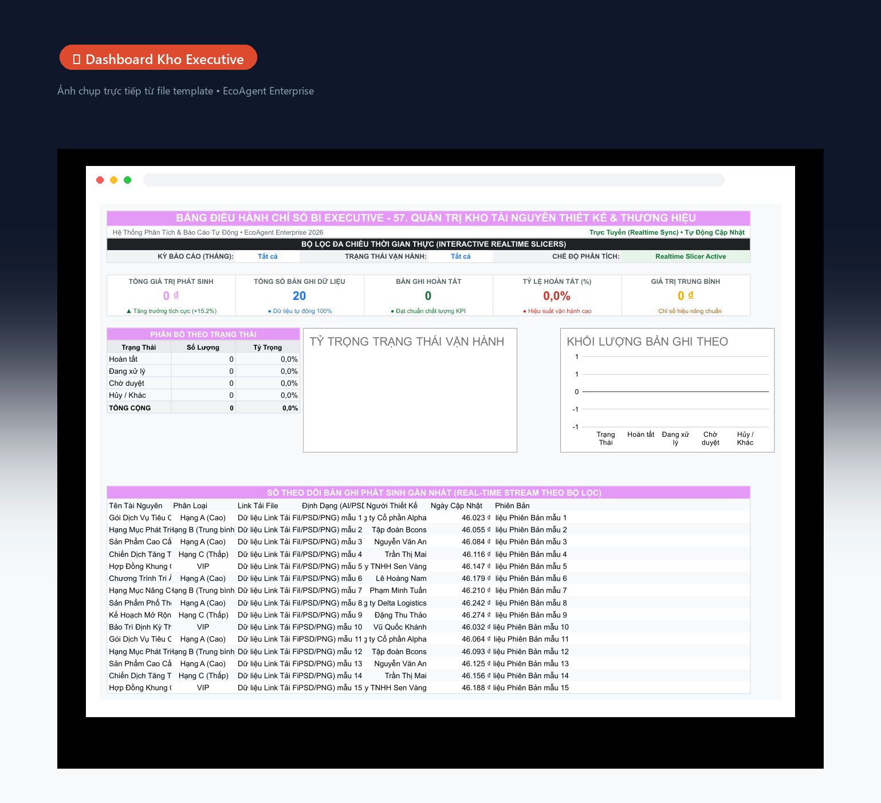Click the Số Lượng column header

click(x=203, y=347)
